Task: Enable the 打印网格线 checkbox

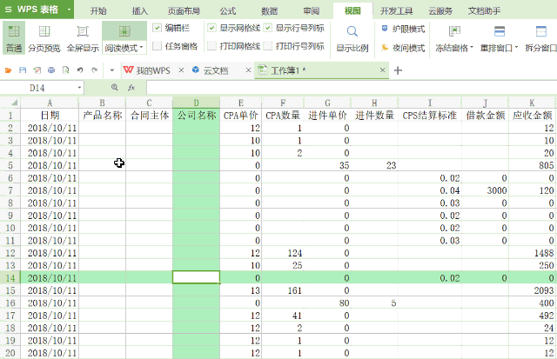Action: pyautogui.click(x=211, y=46)
